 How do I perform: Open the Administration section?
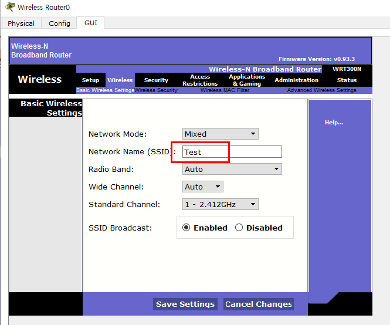tap(297, 80)
